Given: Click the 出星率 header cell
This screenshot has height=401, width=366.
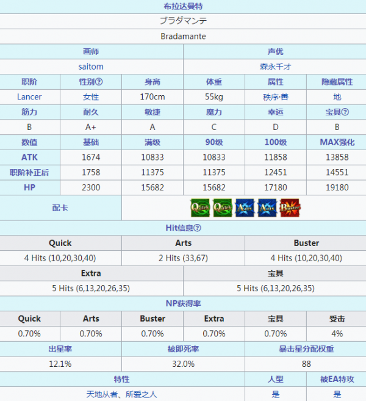Looking at the screenshot, I should coord(60,349).
